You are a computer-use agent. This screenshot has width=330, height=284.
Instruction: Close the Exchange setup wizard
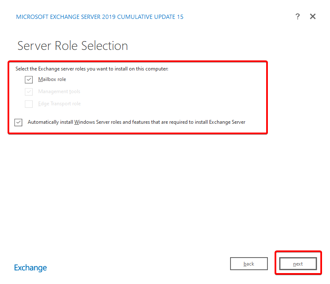coord(312,17)
